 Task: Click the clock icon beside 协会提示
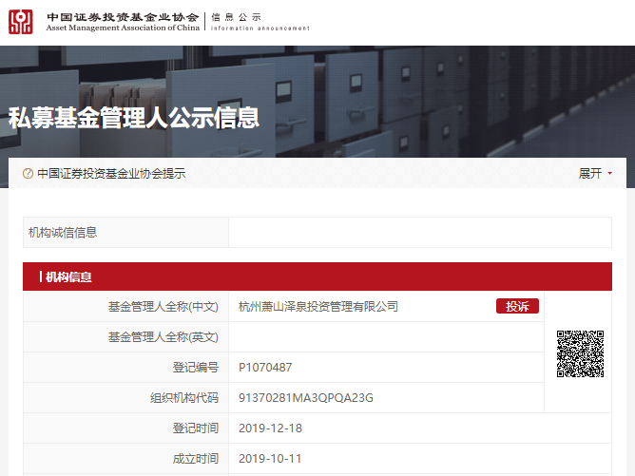[x=28, y=174]
